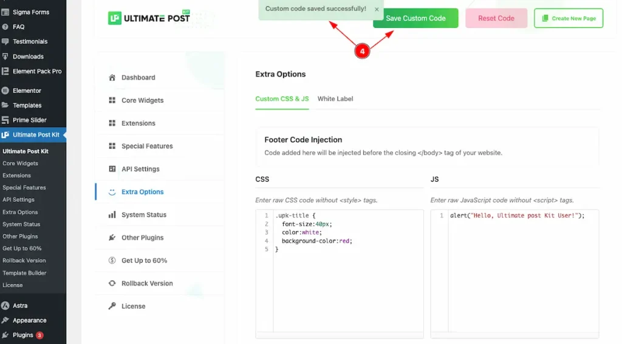Image resolution: width=622 pixels, height=344 pixels.
Task: Dismiss the custom code saved notification
Action: (377, 9)
